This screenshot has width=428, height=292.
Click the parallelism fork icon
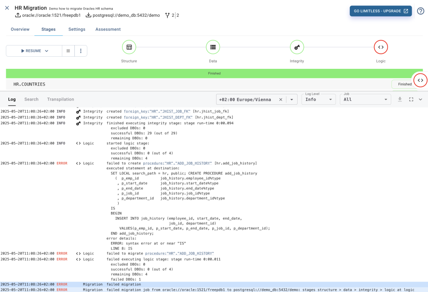(x=167, y=15)
